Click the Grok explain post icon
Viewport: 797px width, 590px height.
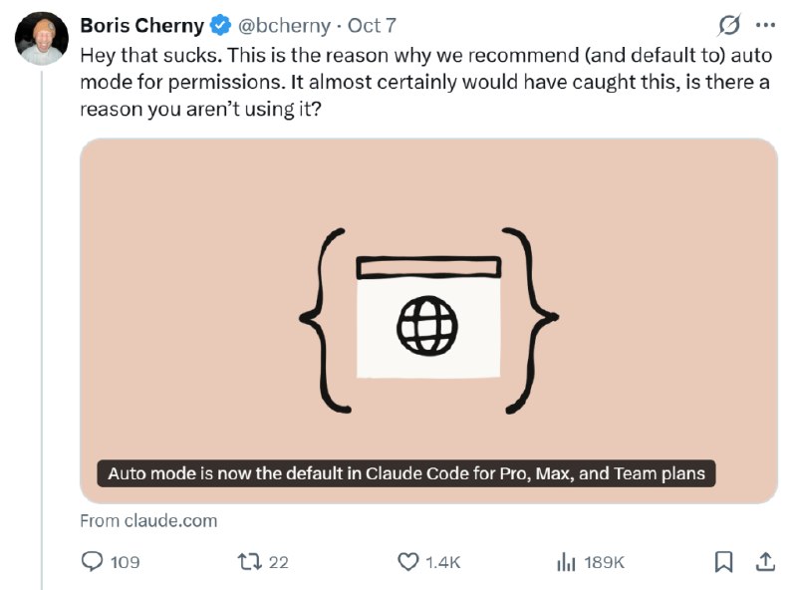728,25
